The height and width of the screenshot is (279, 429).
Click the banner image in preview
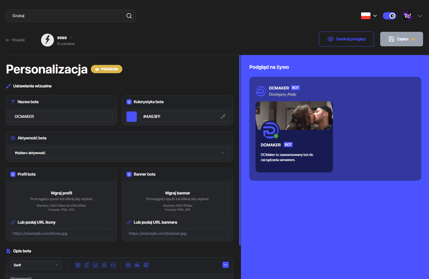294,116
